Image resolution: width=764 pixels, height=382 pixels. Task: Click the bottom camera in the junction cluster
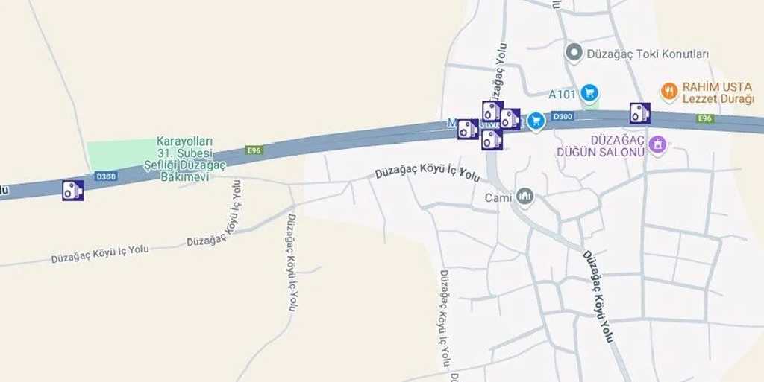(x=492, y=139)
